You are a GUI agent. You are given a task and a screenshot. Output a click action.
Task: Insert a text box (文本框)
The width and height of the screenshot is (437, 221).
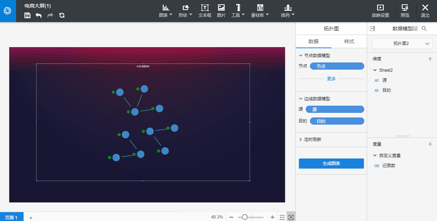point(205,11)
